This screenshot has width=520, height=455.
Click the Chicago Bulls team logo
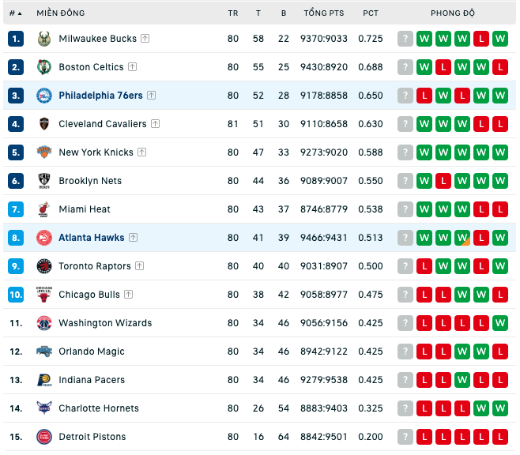[44, 295]
